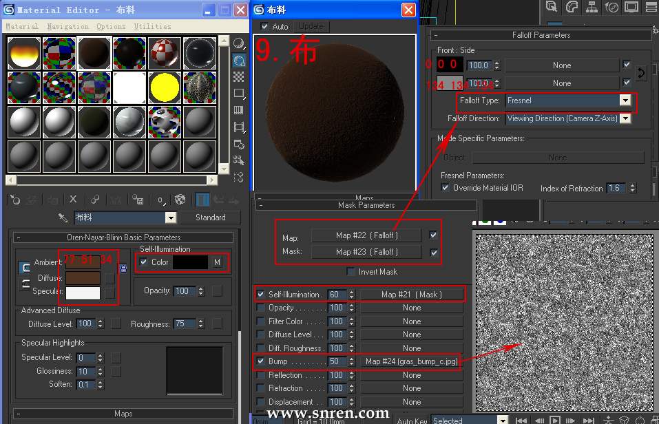659x424 pixels.
Task: Click the eyedropper pick material icon
Action: 63,218
